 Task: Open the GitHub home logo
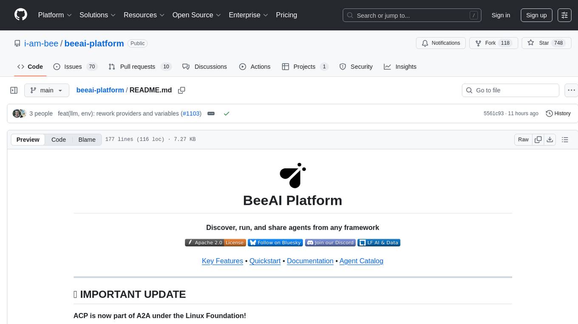pyautogui.click(x=21, y=15)
